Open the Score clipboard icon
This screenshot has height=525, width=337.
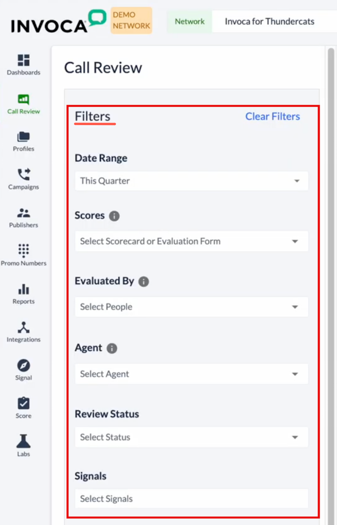click(x=24, y=404)
